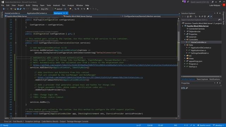This screenshot has height=127, width=226.
Task: Toggle auto-hide pin on Properties panel
Action: coord(218,83)
